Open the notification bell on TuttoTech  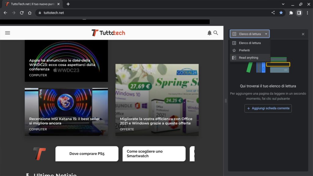(209, 33)
